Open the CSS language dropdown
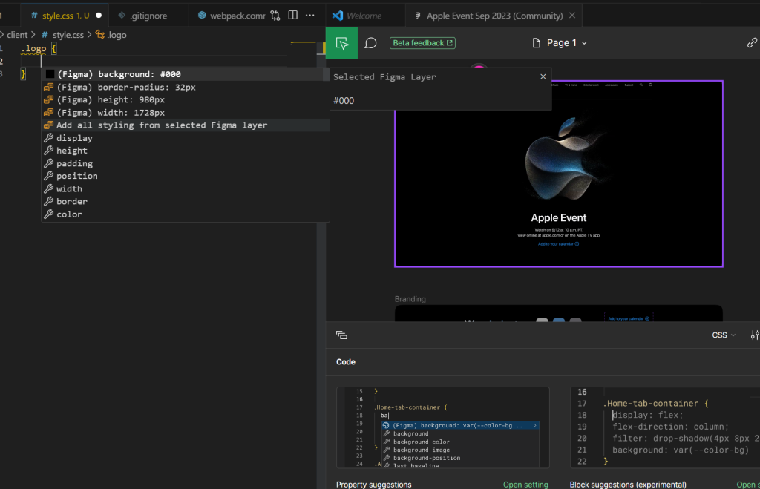760x489 pixels. 724,335
